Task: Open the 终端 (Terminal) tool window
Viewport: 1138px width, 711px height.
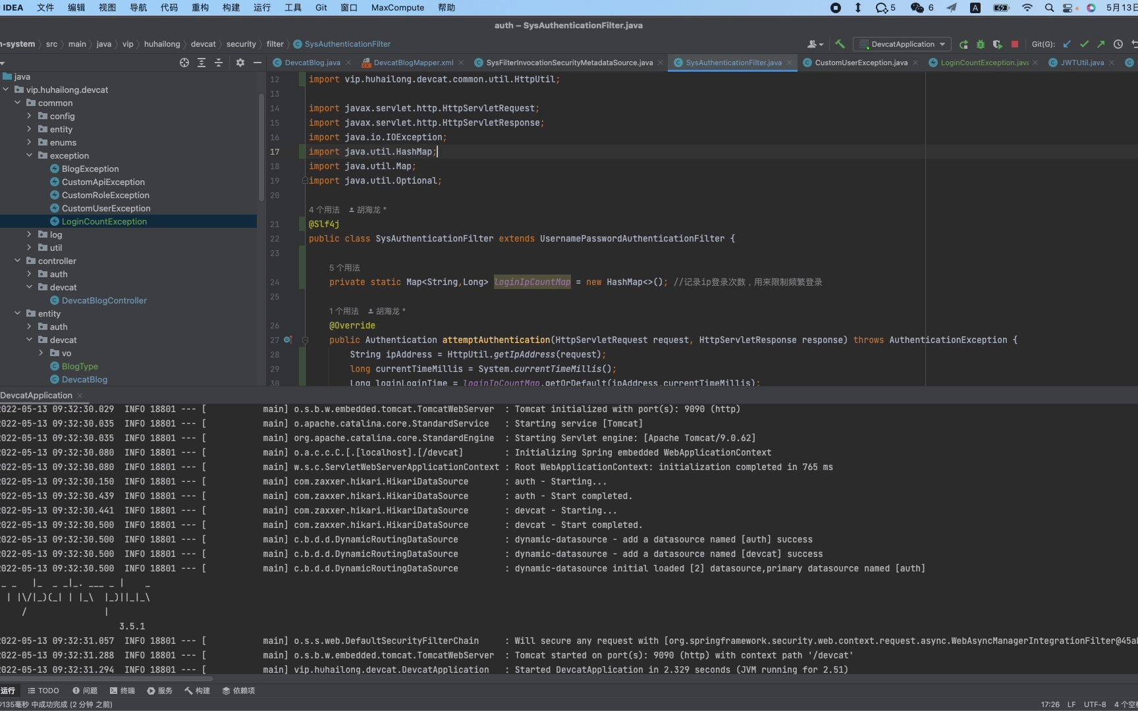Action: pyautogui.click(x=122, y=691)
